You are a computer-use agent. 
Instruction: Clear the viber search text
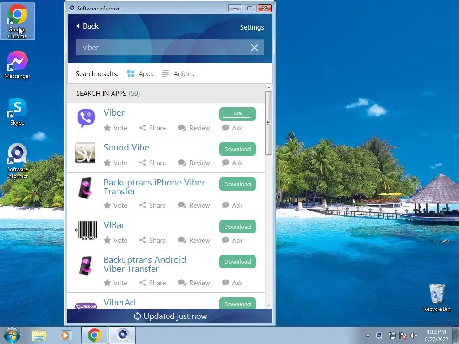(x=255, y=47)
